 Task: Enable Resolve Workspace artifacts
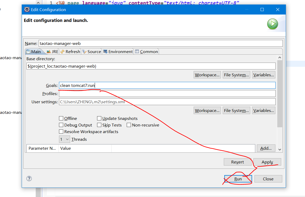pos(61,132)
